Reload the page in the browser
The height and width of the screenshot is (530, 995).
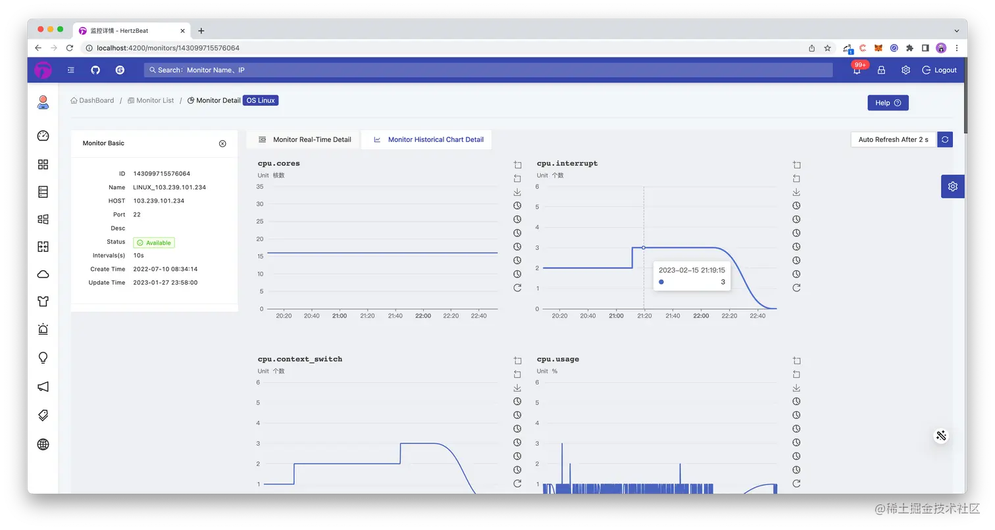click(x=70, y=48)
